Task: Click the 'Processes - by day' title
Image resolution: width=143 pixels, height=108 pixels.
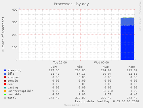Action: 71,4
